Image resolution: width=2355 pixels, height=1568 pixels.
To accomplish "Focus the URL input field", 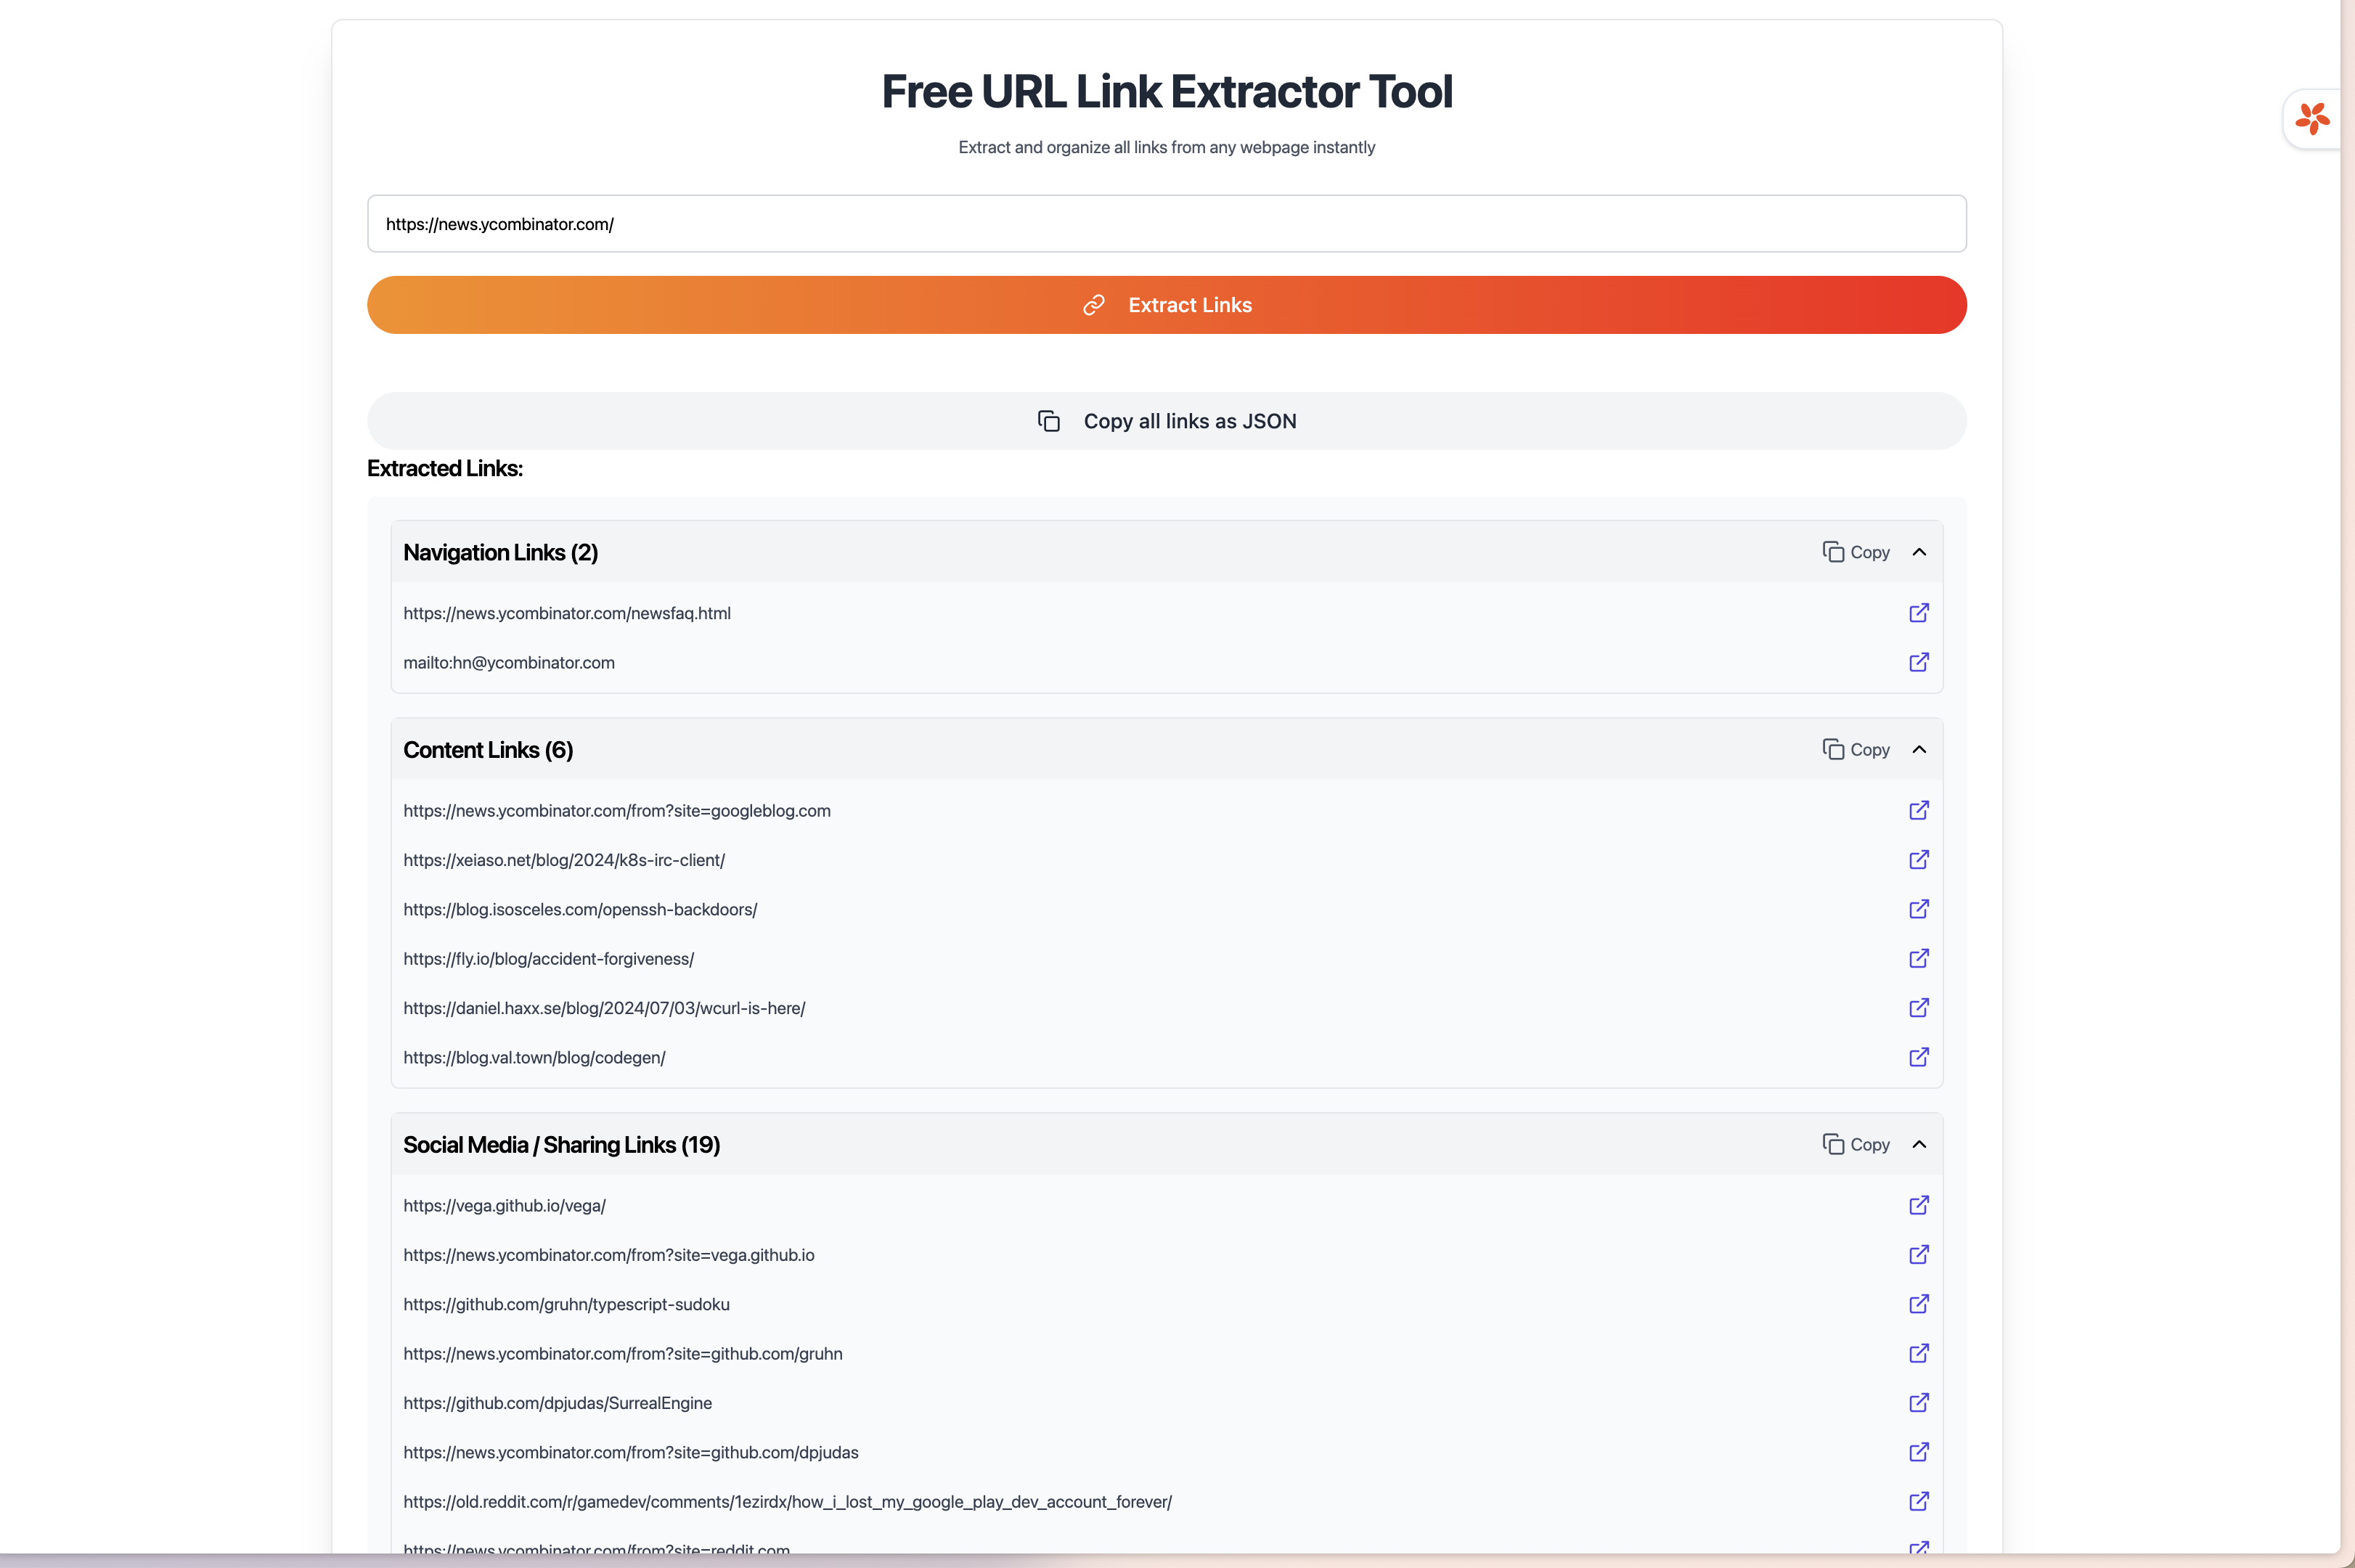I will [1166, 224].
